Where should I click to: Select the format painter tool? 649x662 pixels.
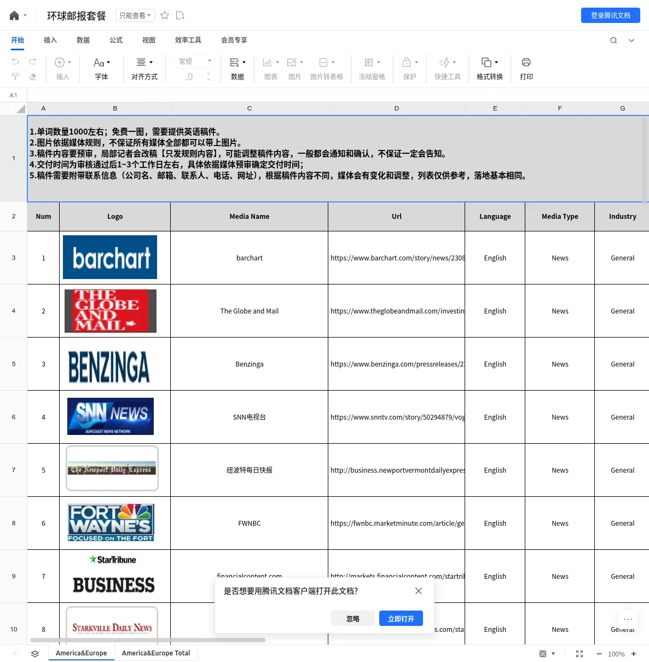15,77
